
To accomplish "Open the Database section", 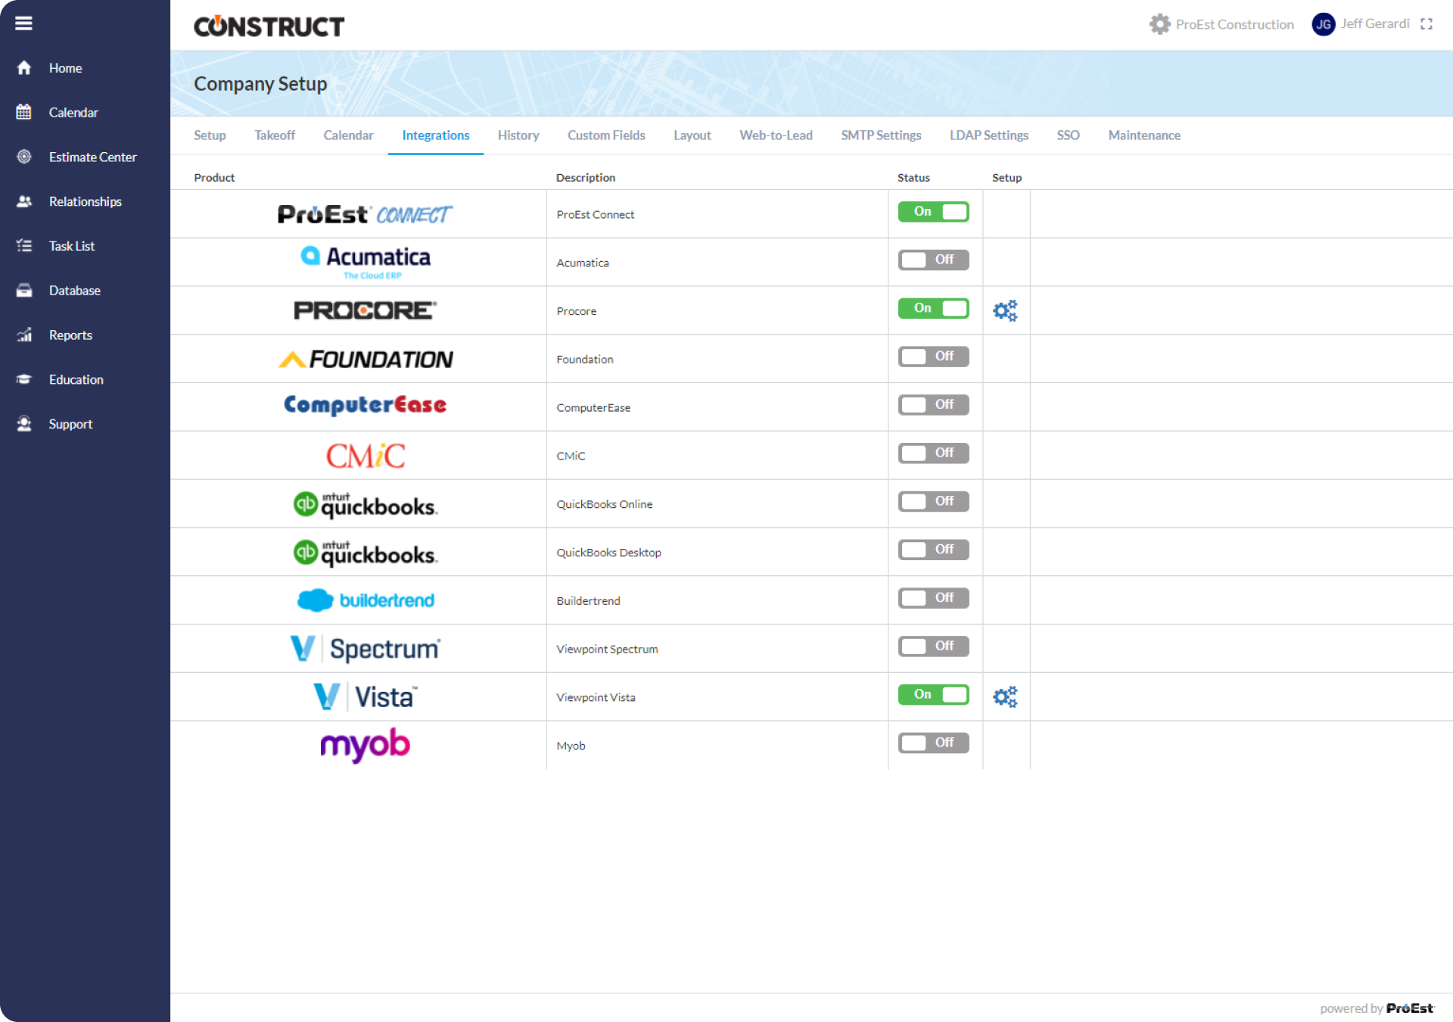I will pyautogui.click(x=74, y=290).
